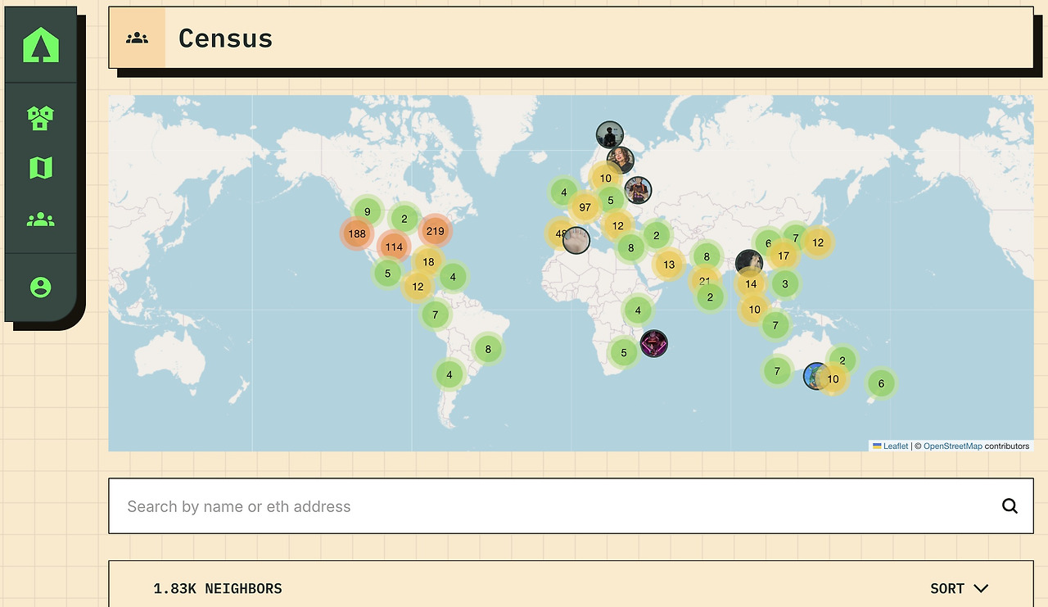Click the avatar marker next to 14 cluster

point(748,263)
